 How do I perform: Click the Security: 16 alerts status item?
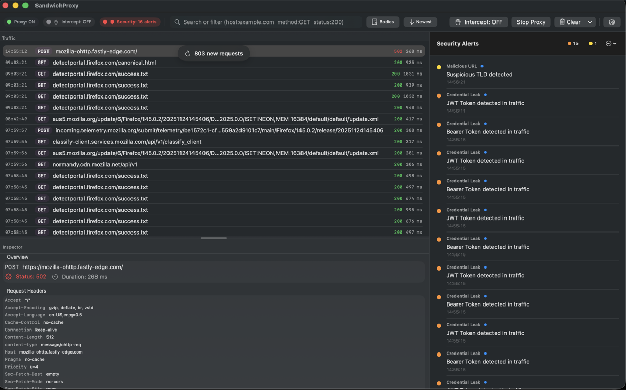pyautogui.click(x=129, y=22)
